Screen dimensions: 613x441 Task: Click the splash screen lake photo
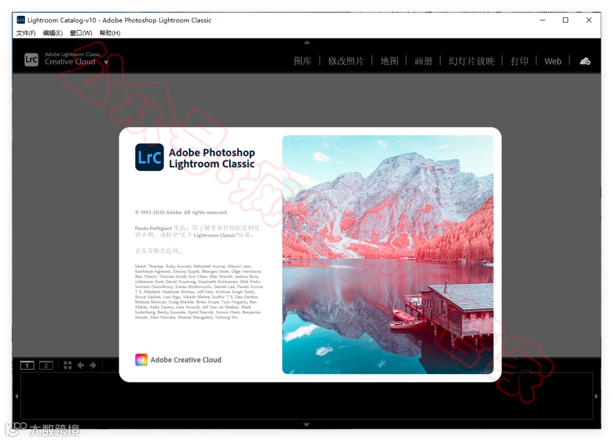click(388, 254)
